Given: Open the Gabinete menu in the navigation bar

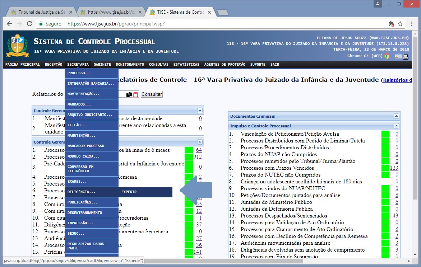Looking at the screenshot, I should point(102,65).
